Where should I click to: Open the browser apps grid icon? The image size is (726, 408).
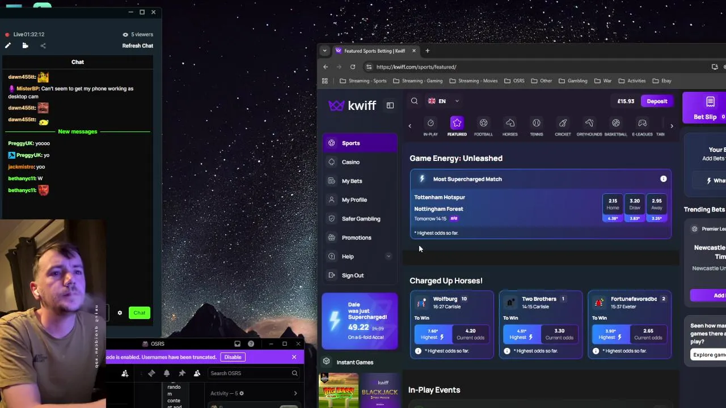click(325, 81)
